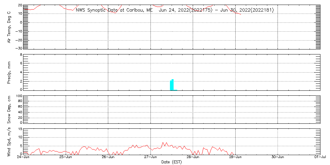Select the 'Air Temp, Deg C' axis label
The image size is (330, 165).
pos(9,27)
